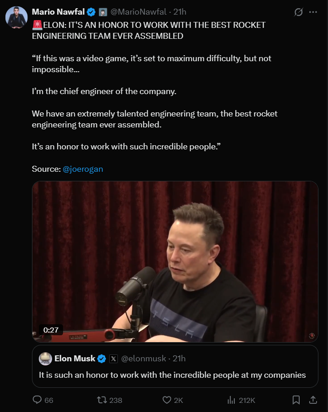Open the Mario Nawfal display name link
Screen dimensions: 328x412
point(58,12)
